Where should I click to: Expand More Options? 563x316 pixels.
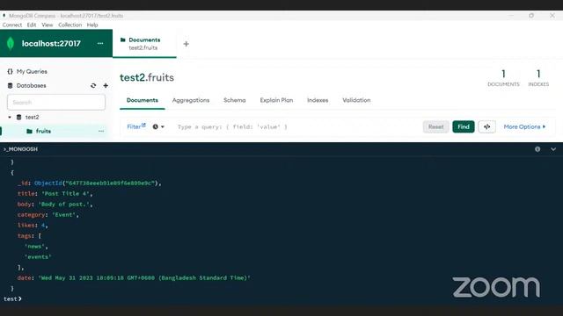coord(524,126)
